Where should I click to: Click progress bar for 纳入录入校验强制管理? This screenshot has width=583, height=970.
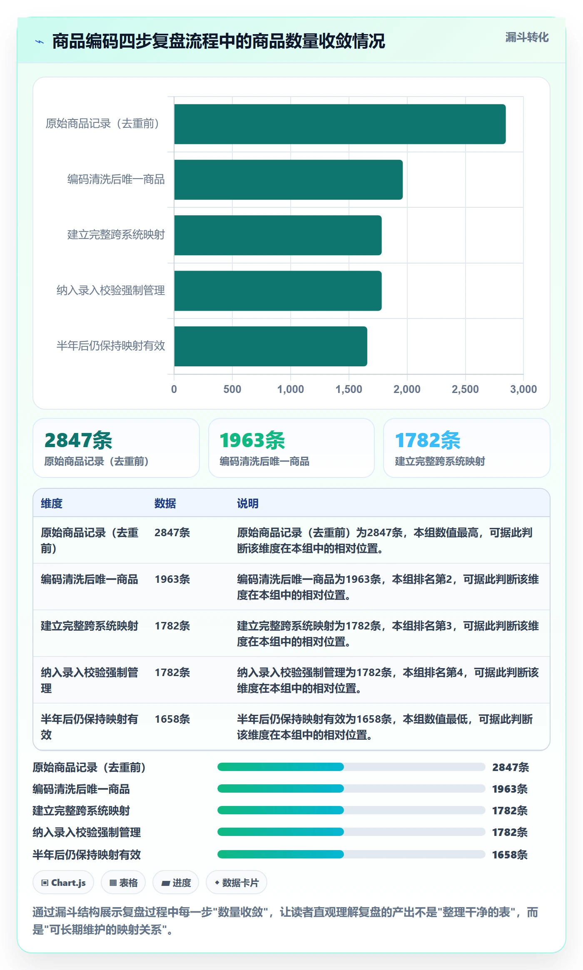click(x=351, y=832)
